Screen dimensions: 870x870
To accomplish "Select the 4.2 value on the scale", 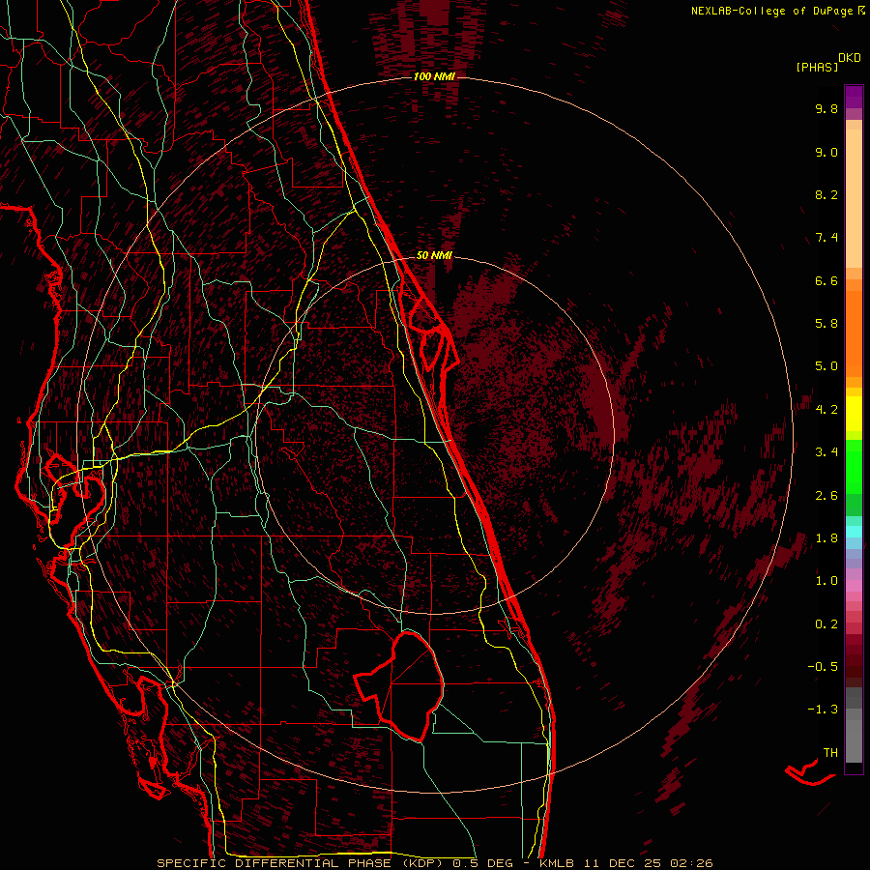I will click(826, 410).
